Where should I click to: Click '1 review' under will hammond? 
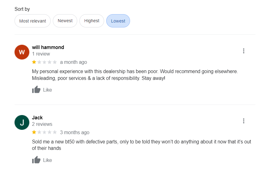pos(41,54)
